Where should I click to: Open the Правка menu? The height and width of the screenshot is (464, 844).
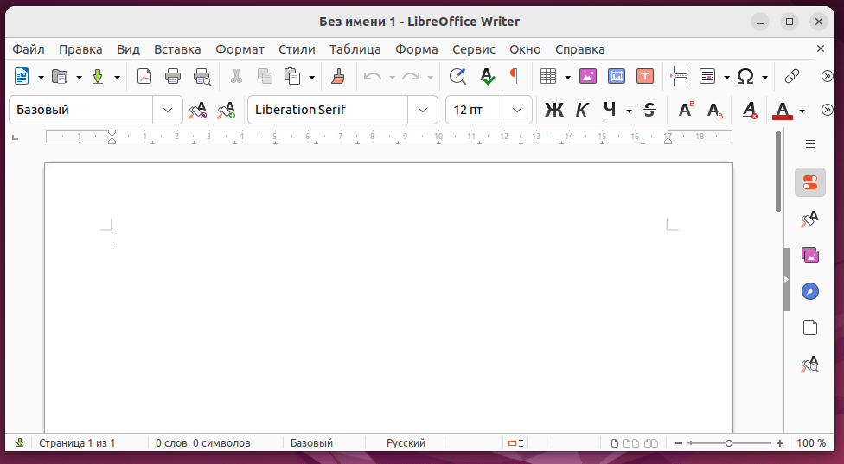tap(80, 49)
